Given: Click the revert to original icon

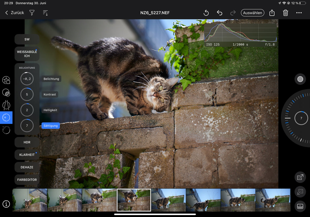Looking at the screenshot, I should click(206, 13).
